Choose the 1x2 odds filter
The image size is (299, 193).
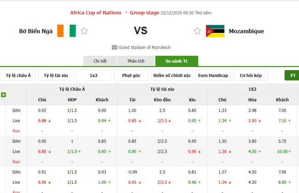(x=94, y=75)
